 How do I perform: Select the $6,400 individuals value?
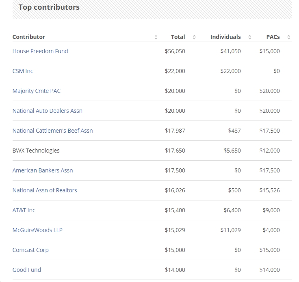(232, 210)
